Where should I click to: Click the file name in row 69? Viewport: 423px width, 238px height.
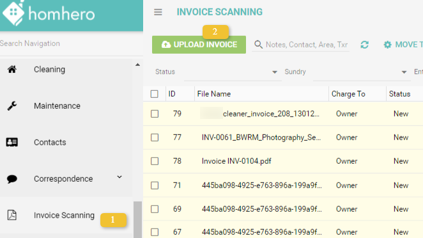[262, 209]
